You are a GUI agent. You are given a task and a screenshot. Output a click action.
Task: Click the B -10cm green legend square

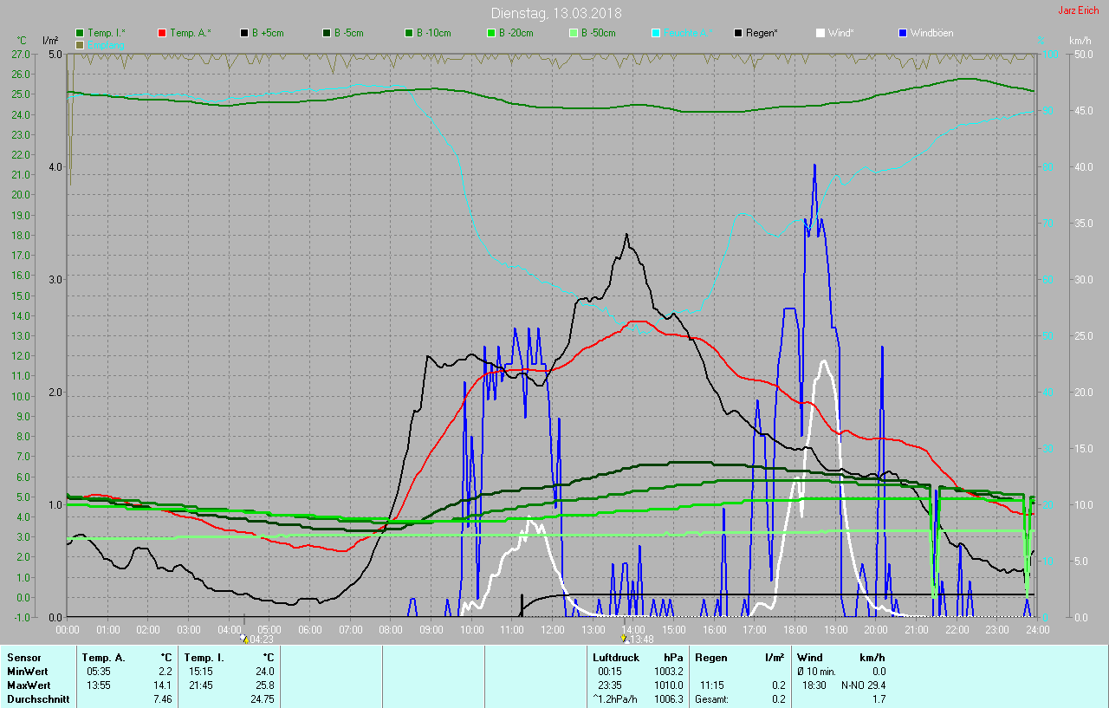pyautogui.click(x=409, y=33)
